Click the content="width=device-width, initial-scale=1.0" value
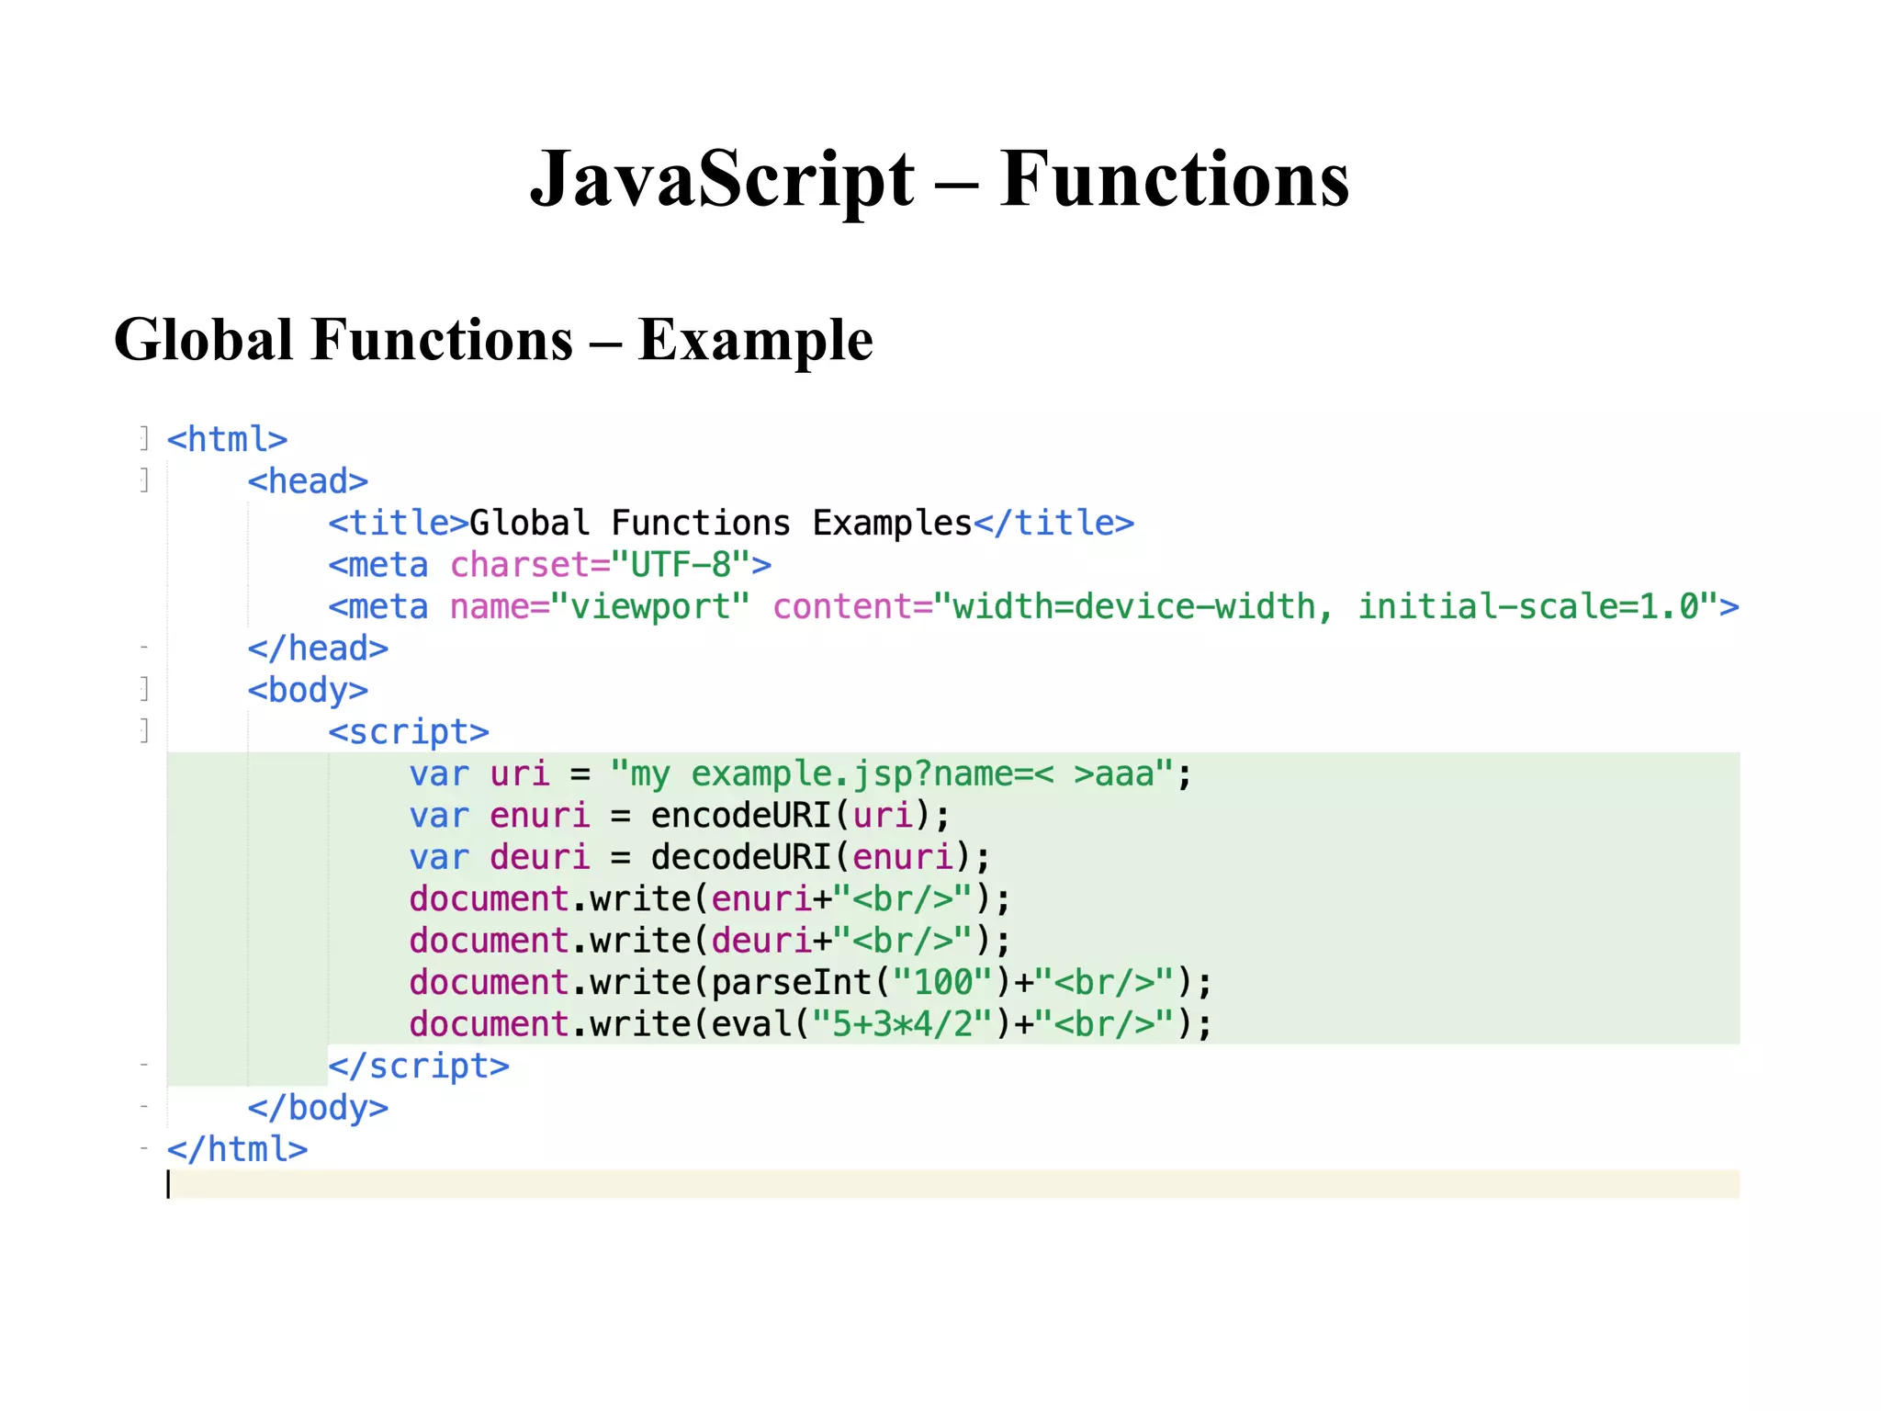Viewport: 1881px width, 1411px height. pos(1245,607)
